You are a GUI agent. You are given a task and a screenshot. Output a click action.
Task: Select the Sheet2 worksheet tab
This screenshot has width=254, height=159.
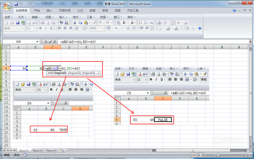[x=38, y=150]
